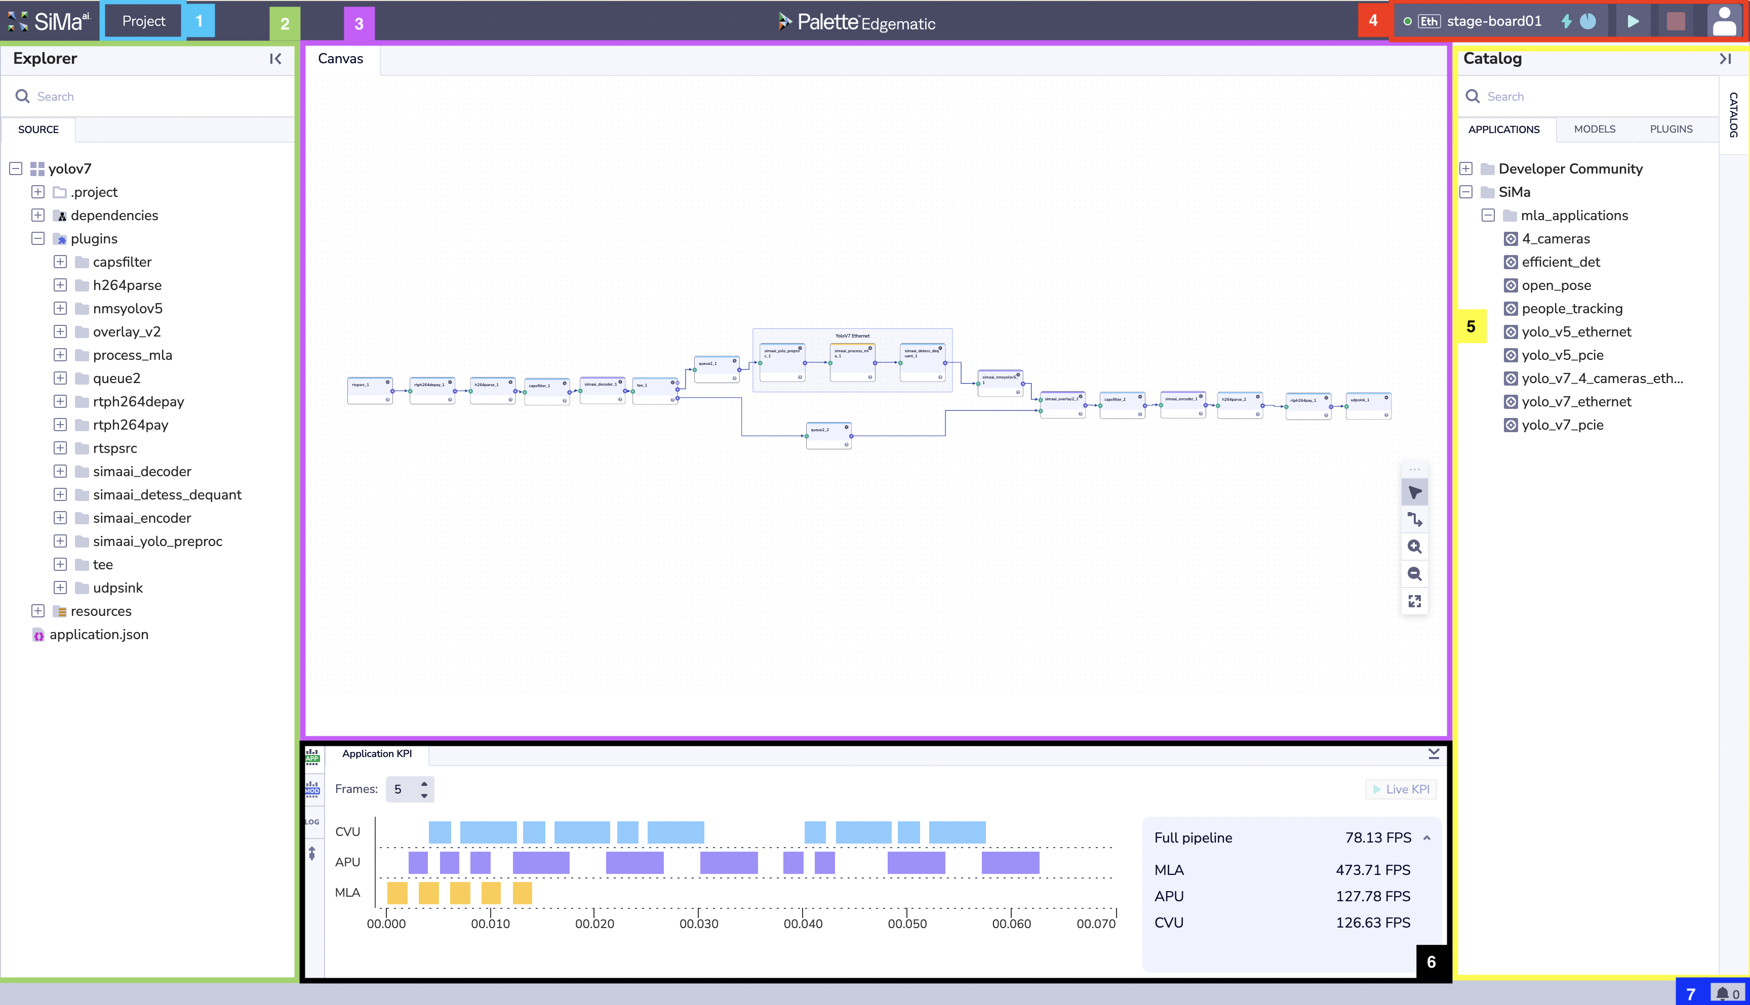
Task: Open the user account avatar icon
Action: pyautogui.click(x=1724, y=21)
